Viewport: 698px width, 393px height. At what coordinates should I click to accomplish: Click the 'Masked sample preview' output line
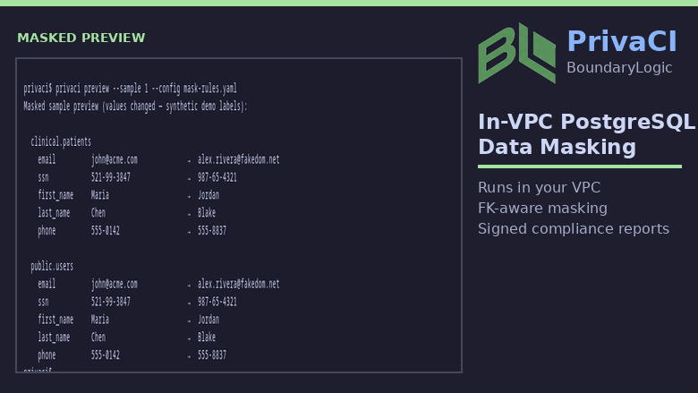[135, 107]
